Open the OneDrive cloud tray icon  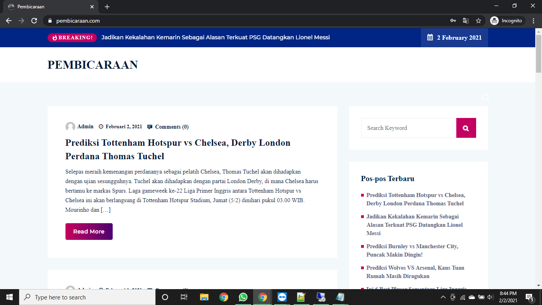point(472,297)
